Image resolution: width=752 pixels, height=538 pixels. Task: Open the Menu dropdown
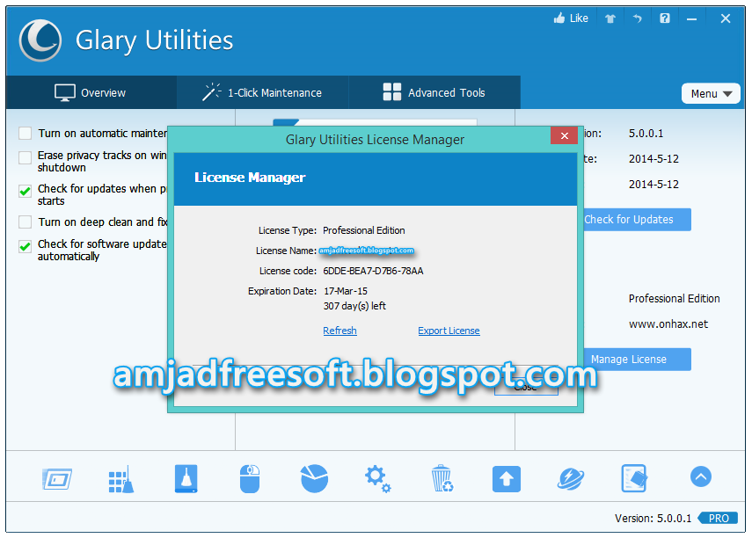point(711,93)
